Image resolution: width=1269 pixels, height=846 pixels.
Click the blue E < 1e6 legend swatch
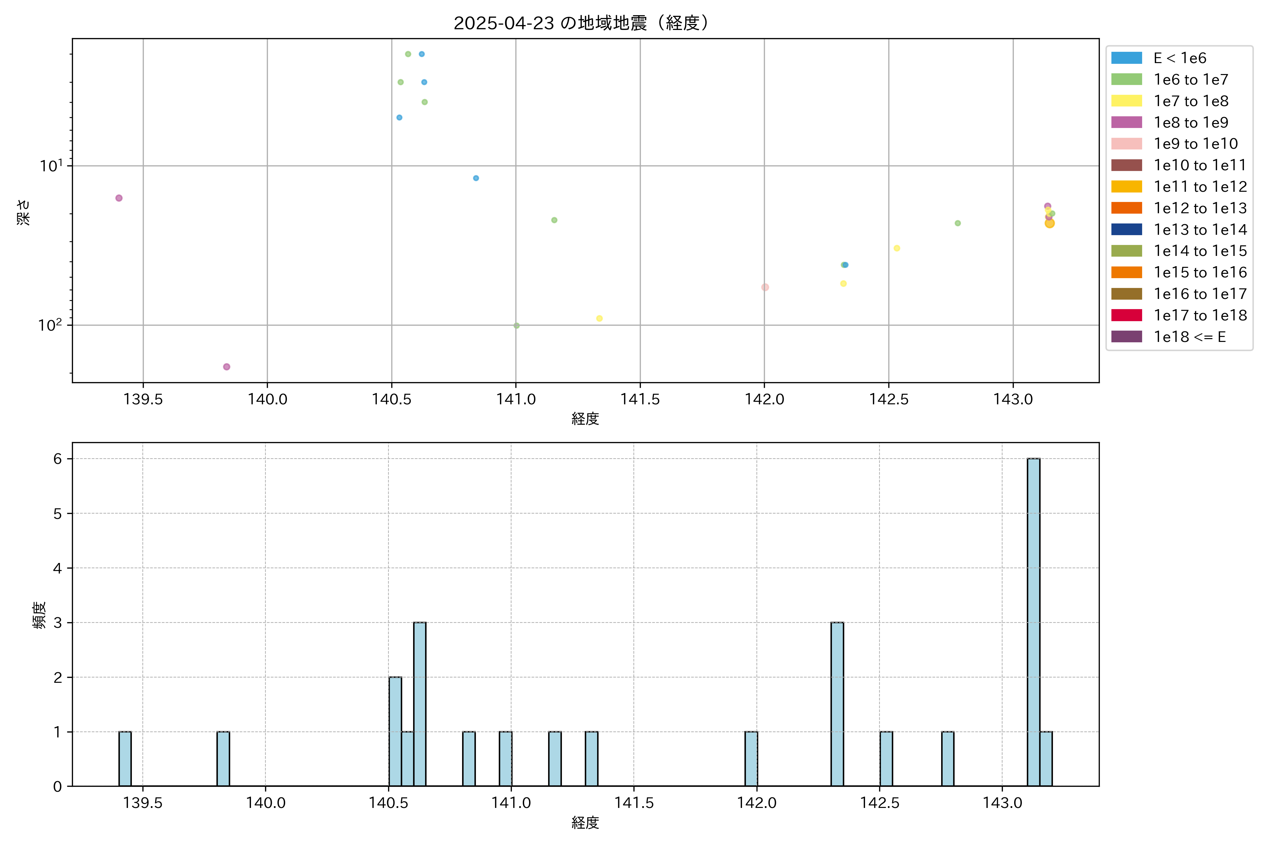1126,58
